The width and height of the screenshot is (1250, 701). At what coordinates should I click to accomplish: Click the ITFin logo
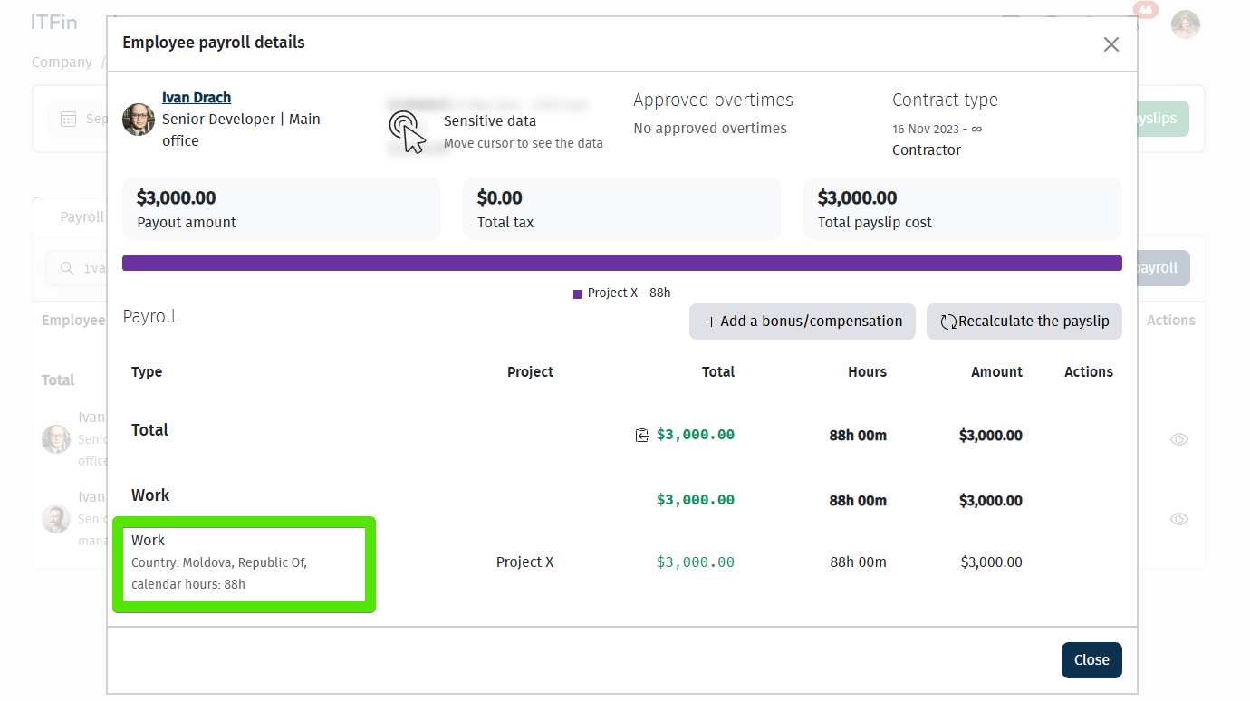tap(54, 23)
